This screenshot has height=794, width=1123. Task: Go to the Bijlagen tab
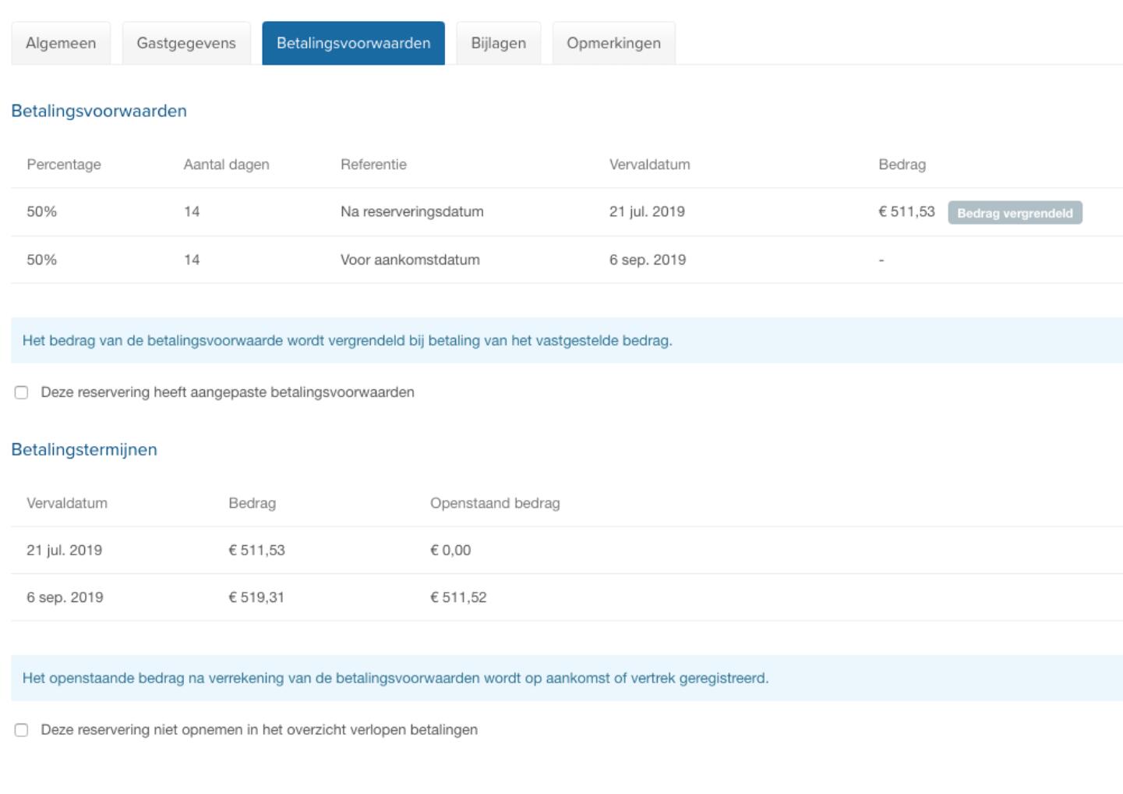click(498, 43)
